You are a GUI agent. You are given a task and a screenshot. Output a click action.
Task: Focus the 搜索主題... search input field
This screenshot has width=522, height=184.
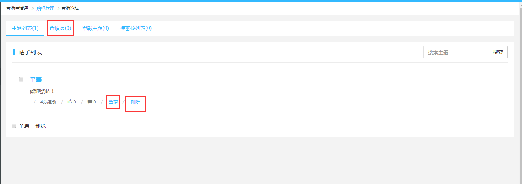pos(456,52)
